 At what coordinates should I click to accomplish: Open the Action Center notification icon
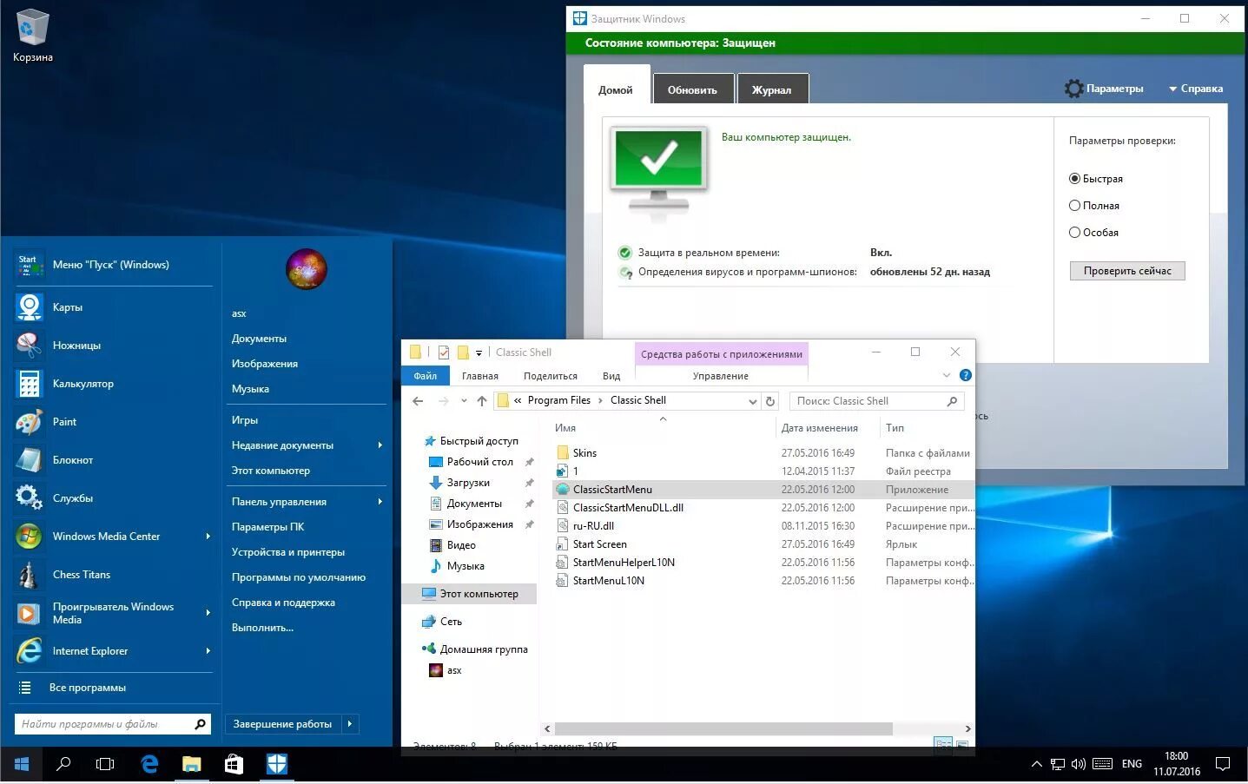click(x=1223, y=765)
